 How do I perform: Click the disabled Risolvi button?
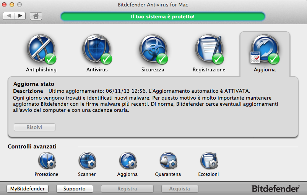[x=34, y=127]
